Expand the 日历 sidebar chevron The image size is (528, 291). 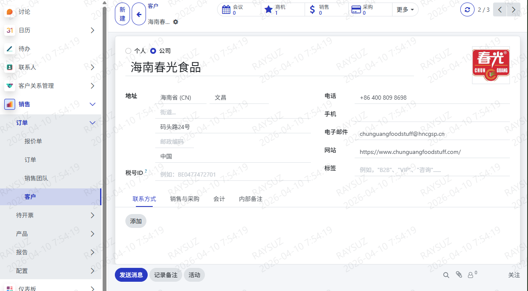point(93,30)
